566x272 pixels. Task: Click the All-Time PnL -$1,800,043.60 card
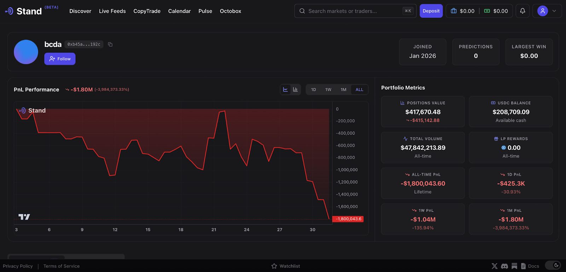tap(423, 183)
